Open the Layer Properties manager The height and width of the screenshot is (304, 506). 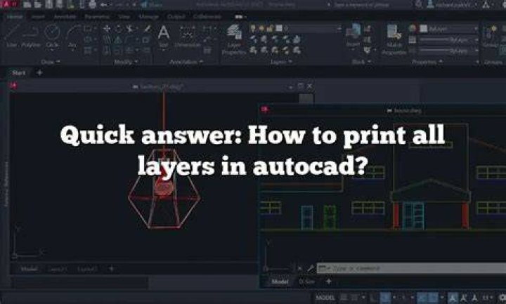coord(234,39)
